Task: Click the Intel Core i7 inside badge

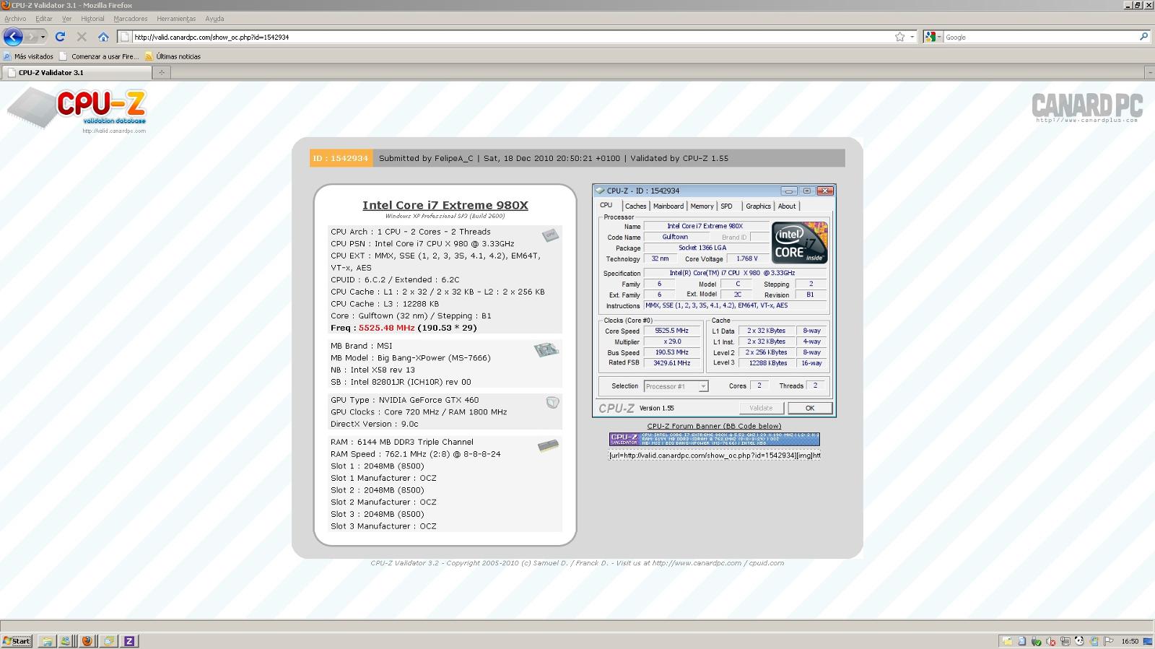Action: click(x=800, y=243)
